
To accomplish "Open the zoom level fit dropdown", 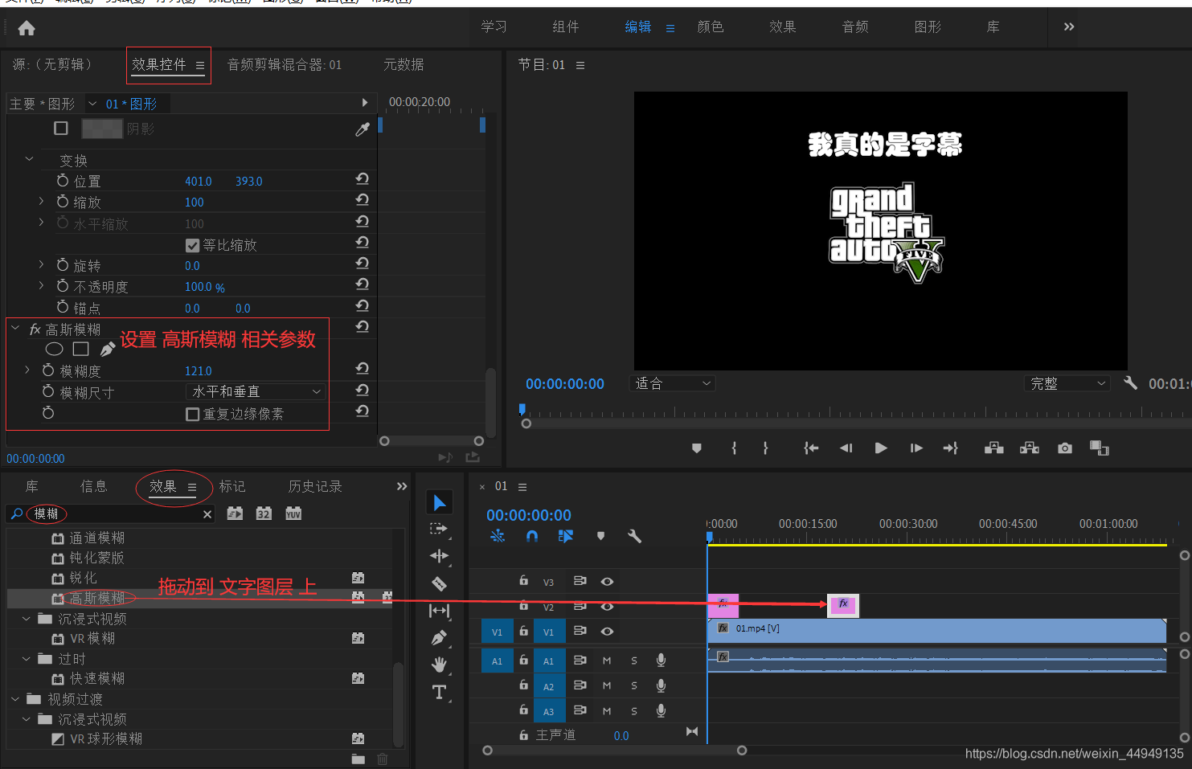I will click(x=672, y=383).
